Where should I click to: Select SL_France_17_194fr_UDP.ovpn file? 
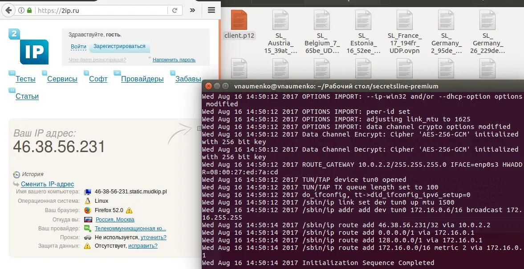click(x=405, y=32)
